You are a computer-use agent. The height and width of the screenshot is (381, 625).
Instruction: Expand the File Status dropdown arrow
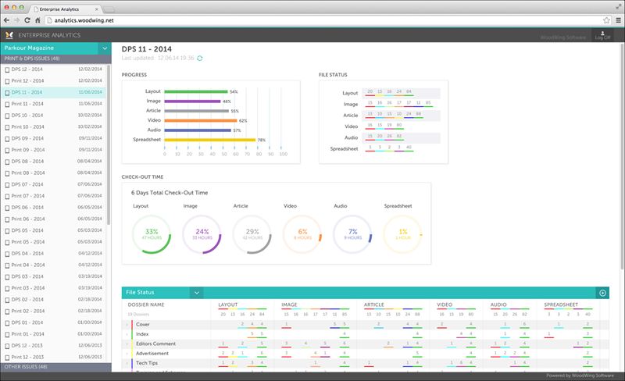[x=197, y=293]
